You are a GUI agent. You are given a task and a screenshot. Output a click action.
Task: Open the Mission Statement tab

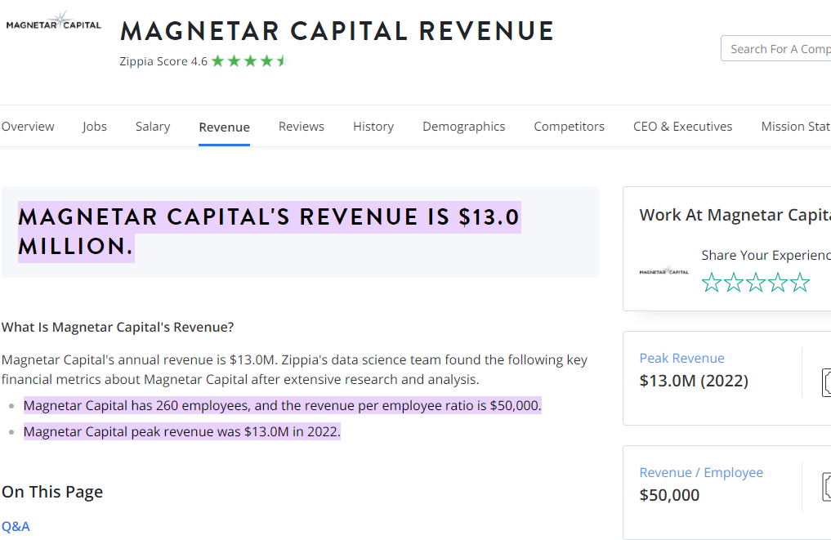796,127
